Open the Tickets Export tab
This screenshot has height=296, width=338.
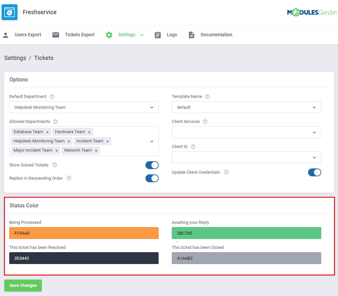tap(80, 35)
